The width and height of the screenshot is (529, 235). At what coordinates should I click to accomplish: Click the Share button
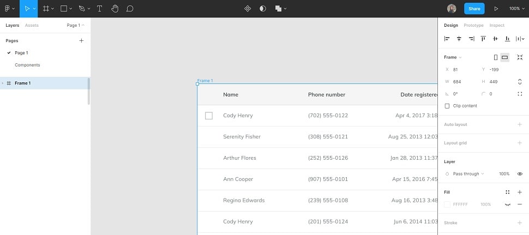(x=474, y=9)
